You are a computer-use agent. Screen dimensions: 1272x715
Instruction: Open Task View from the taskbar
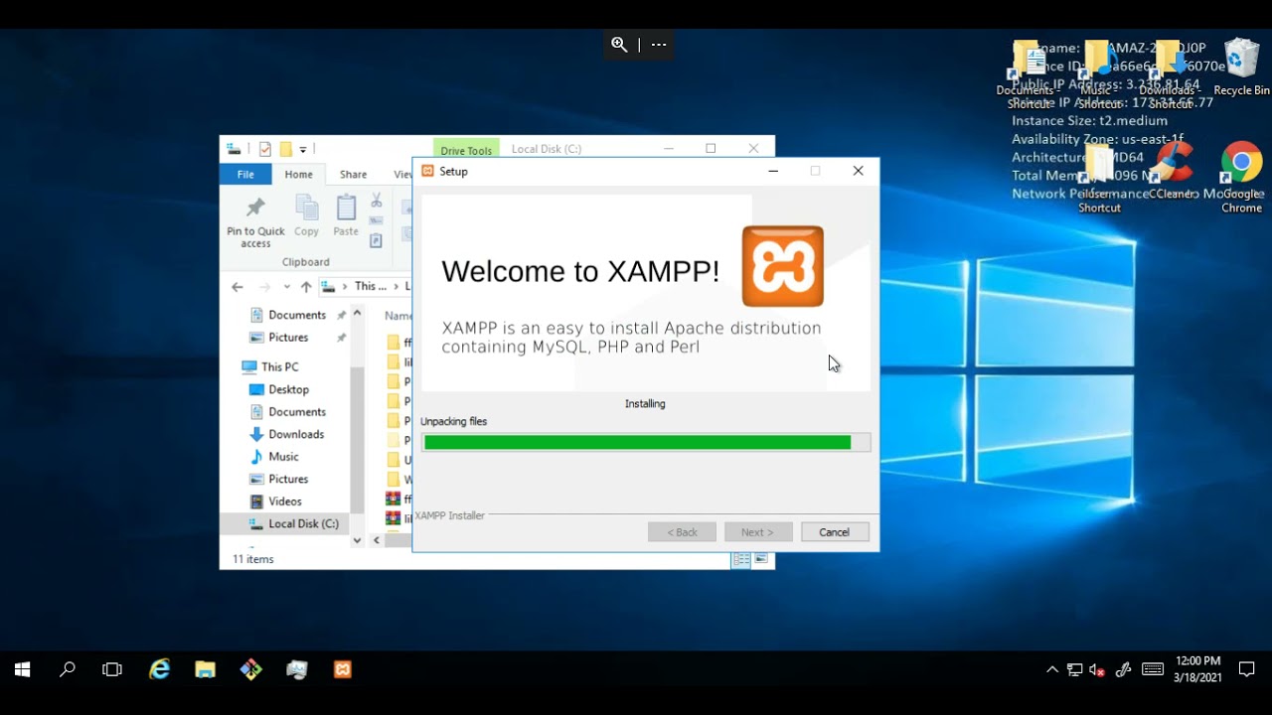tap(112, 669)
